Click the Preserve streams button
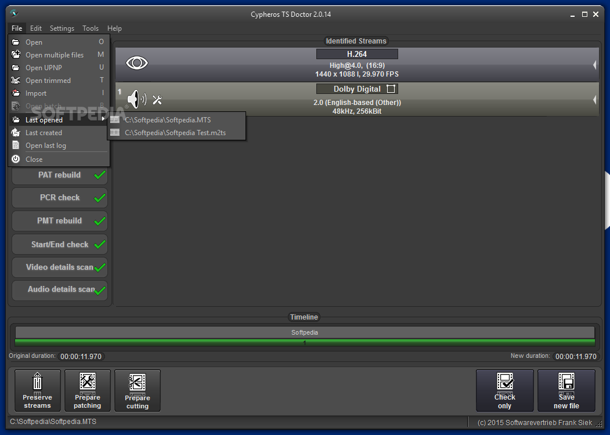 click(37, 391)
